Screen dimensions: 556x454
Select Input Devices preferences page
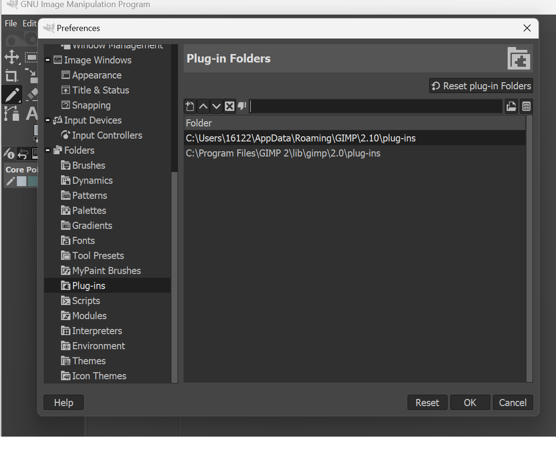pyautogui.click(x=93, y=120)
